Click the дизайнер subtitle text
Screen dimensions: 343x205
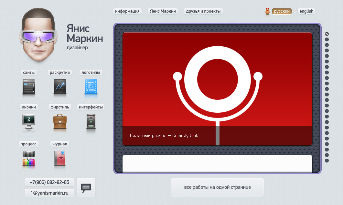(77, 48)
